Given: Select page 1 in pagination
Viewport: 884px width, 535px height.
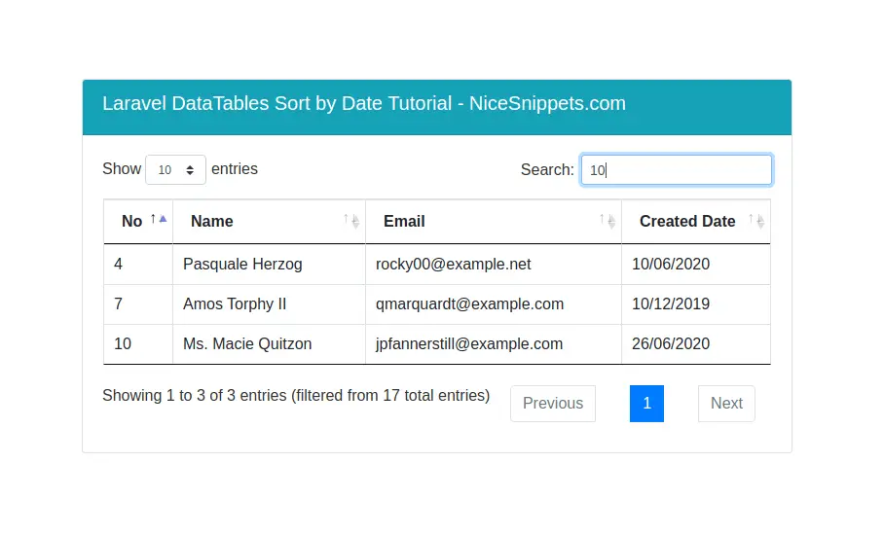Looking at the screenshot, I should point(646,404).
